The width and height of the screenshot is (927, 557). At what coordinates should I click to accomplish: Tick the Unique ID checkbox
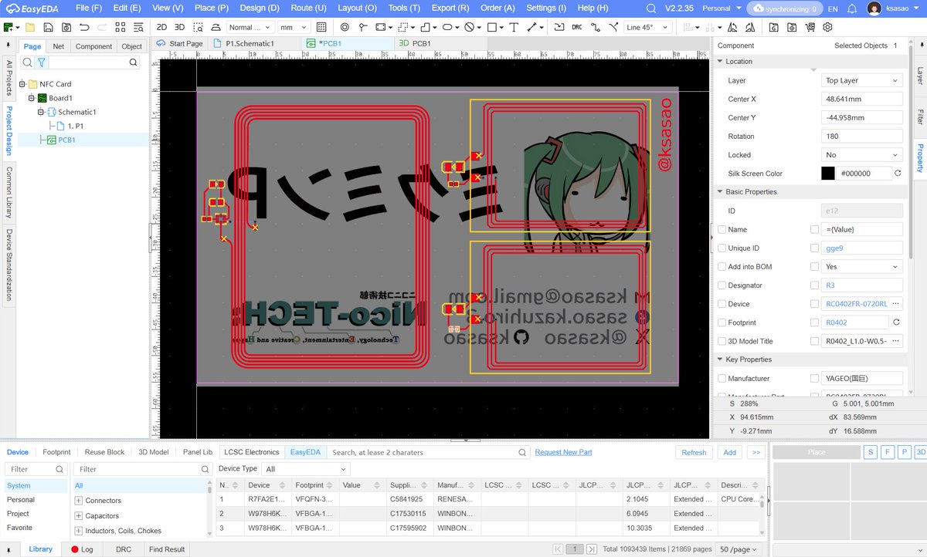coord(722,248)
